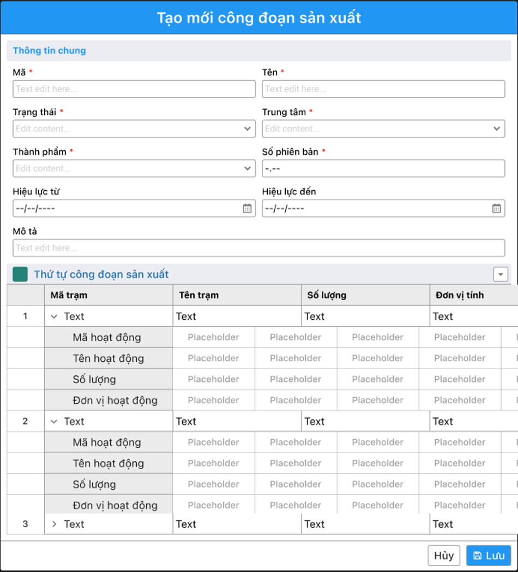518x572 pixels.
Task: Click first Placeholder cell in Mã hoạt động row
Action: [x=213, y=337]
